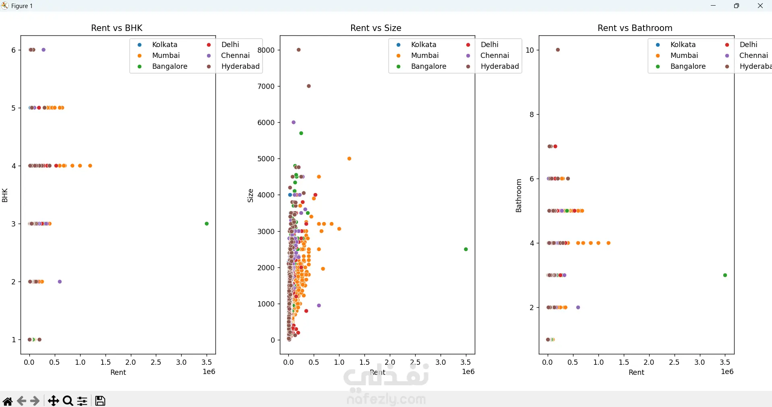Click the 'Rent vs Size' plot title
The width and height of the screenshot is (772, 407).
click(x=376, y=28)
